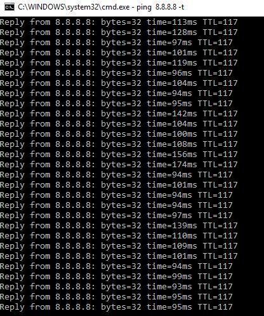Click the reply line with time=139ms

coord(119,226)
